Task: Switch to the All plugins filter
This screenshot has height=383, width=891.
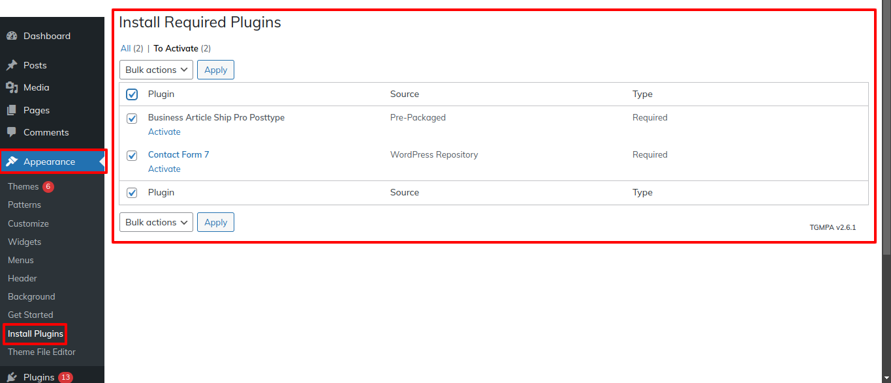Action: [125, 48]
